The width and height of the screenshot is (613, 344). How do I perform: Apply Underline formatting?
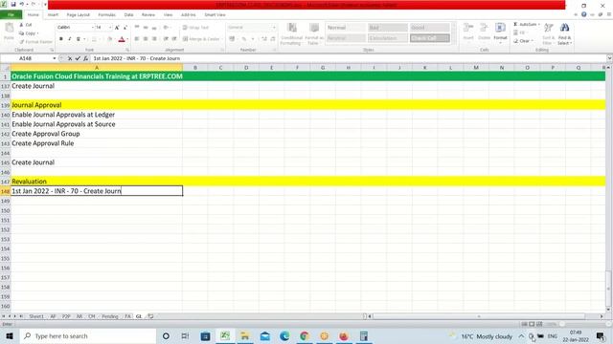coord(79,39)
